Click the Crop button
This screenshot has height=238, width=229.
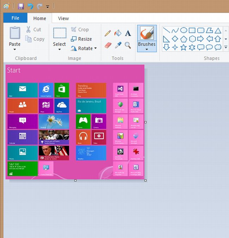coord(80,29)
